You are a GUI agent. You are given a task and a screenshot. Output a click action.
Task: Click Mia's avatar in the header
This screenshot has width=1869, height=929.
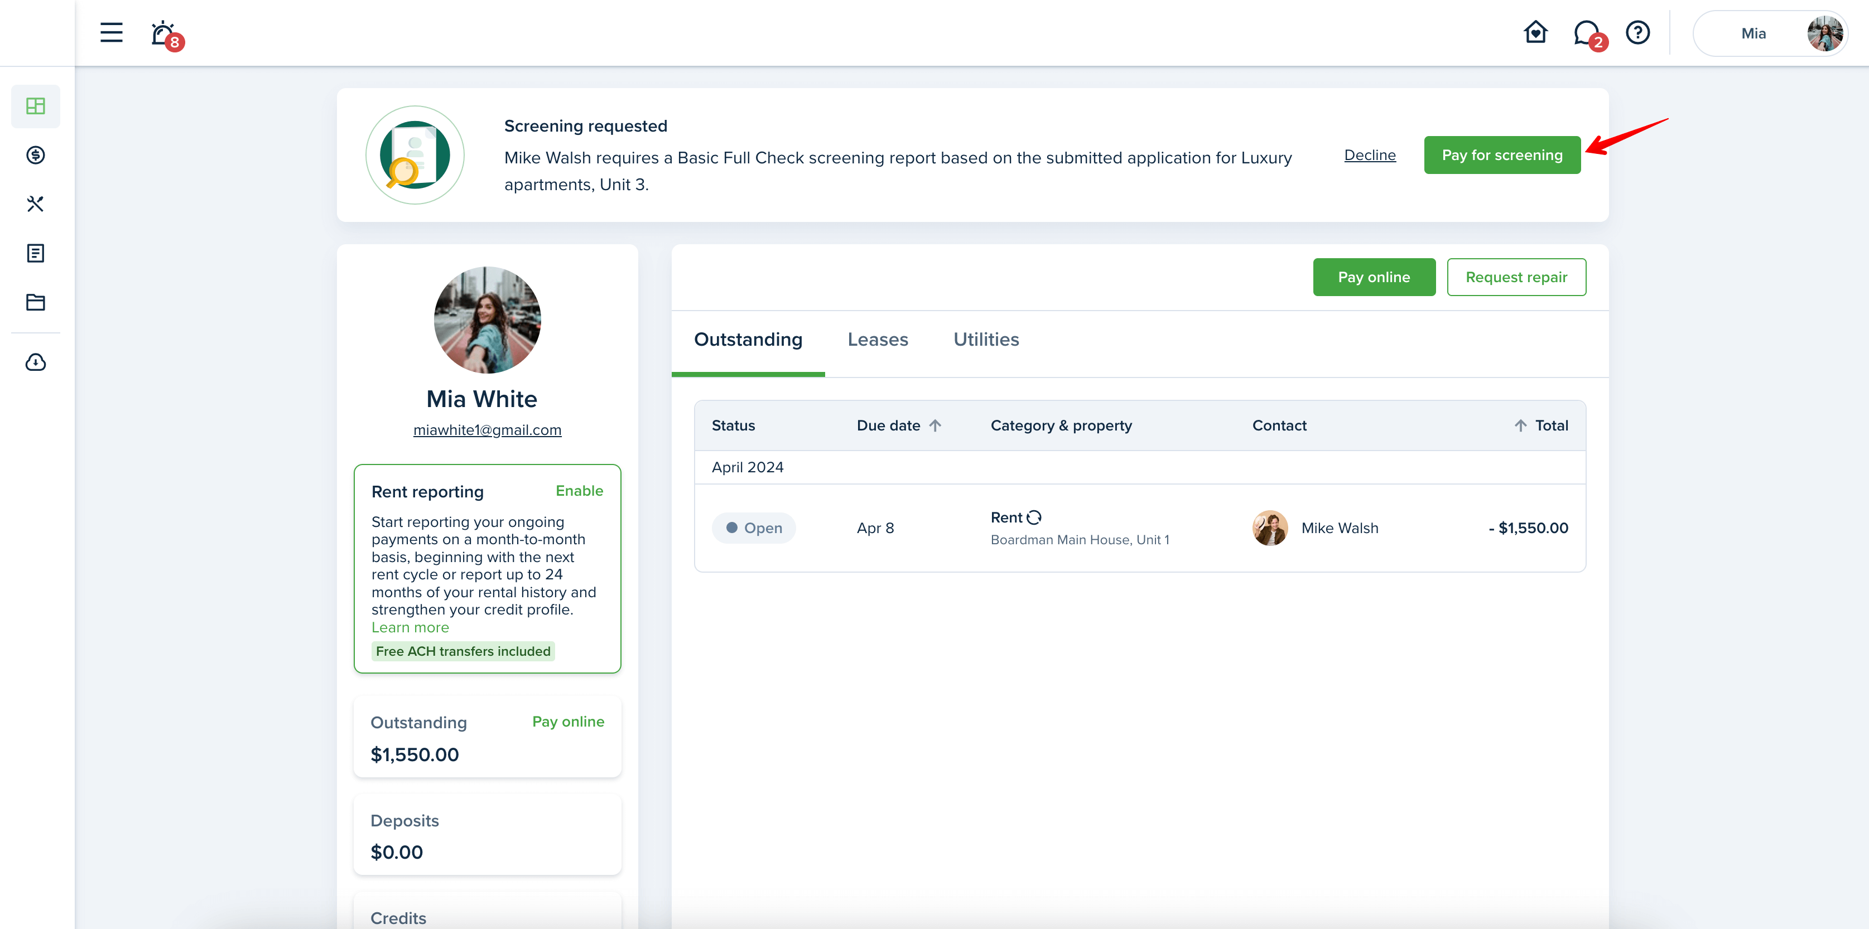[1825, 33]
